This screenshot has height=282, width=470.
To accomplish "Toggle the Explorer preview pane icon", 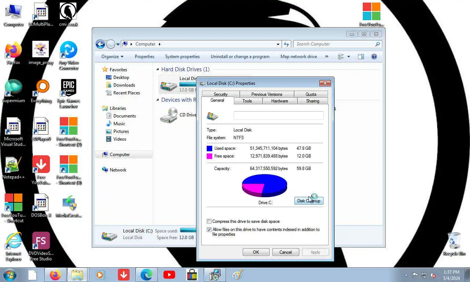I will click(x=361, y=57).
